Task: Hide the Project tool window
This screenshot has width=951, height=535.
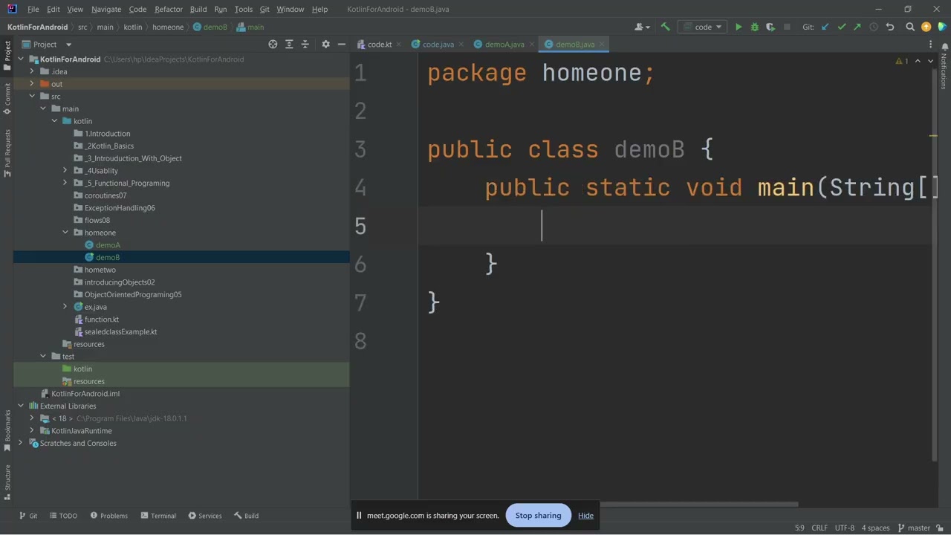Action: [341, 45]
